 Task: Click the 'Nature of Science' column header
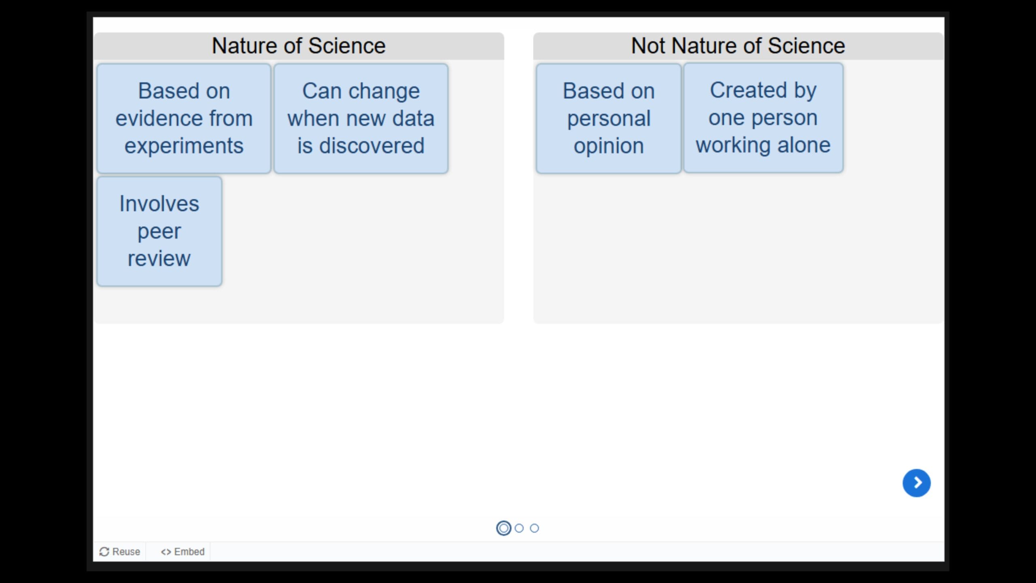tap(299, 45)
